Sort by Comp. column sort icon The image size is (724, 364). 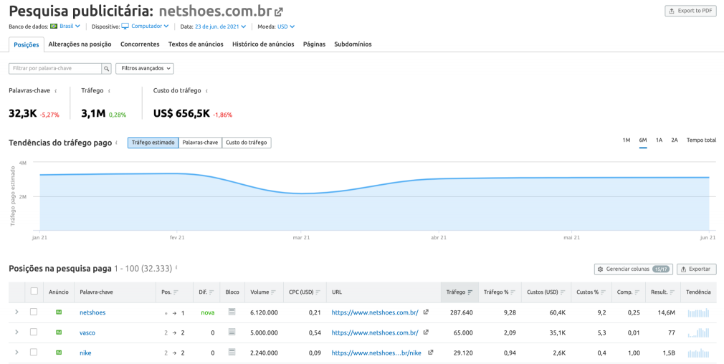tap(637, 292)
